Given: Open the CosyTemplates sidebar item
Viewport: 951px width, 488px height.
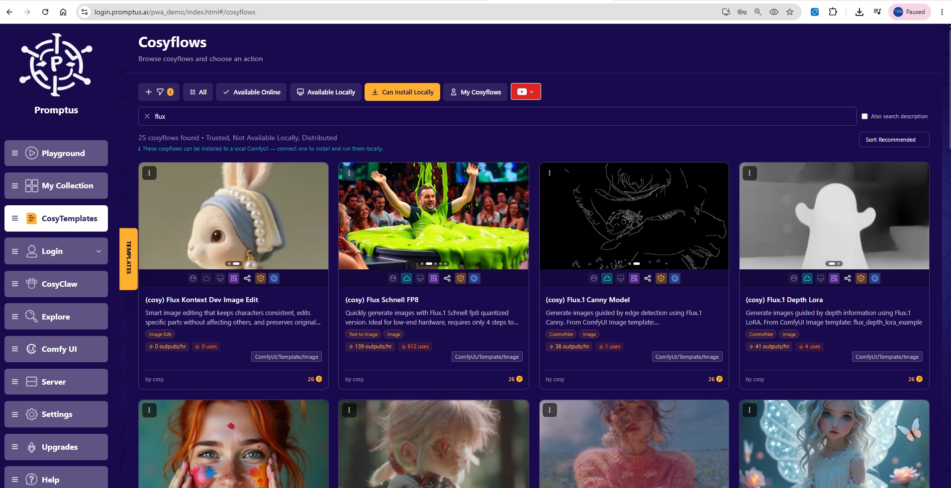Looking at the screenshot, I should (x=56, y=218).
